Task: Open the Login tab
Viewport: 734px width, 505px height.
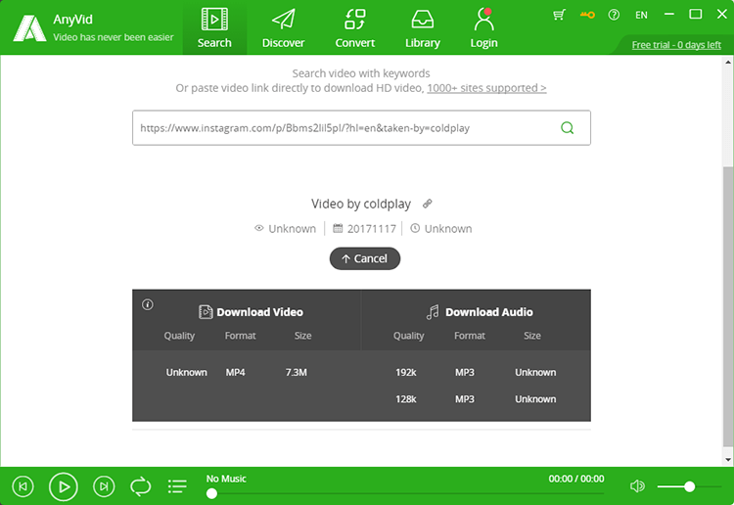Action: 484,27
